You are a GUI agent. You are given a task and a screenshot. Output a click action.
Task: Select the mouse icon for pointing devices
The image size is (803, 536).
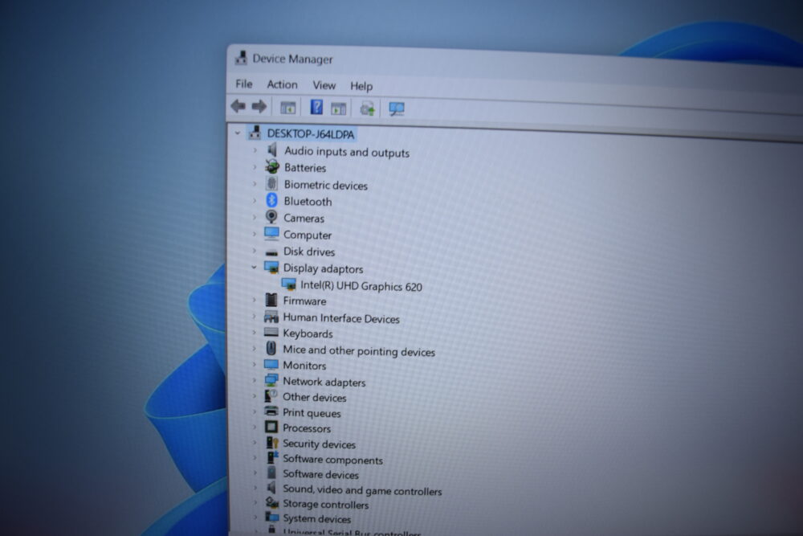(271, 349)
